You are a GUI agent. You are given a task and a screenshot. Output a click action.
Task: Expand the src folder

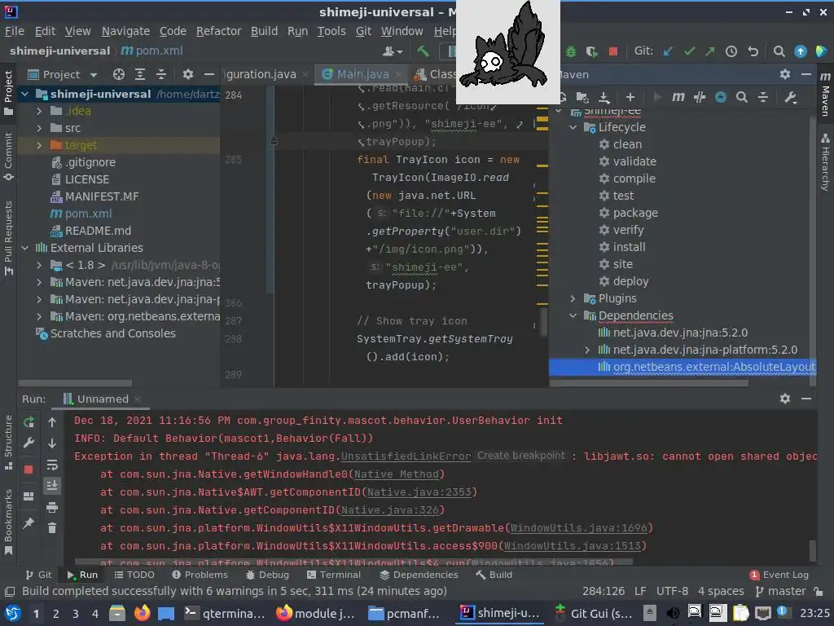pyautogui.click(x=39, y=128)
